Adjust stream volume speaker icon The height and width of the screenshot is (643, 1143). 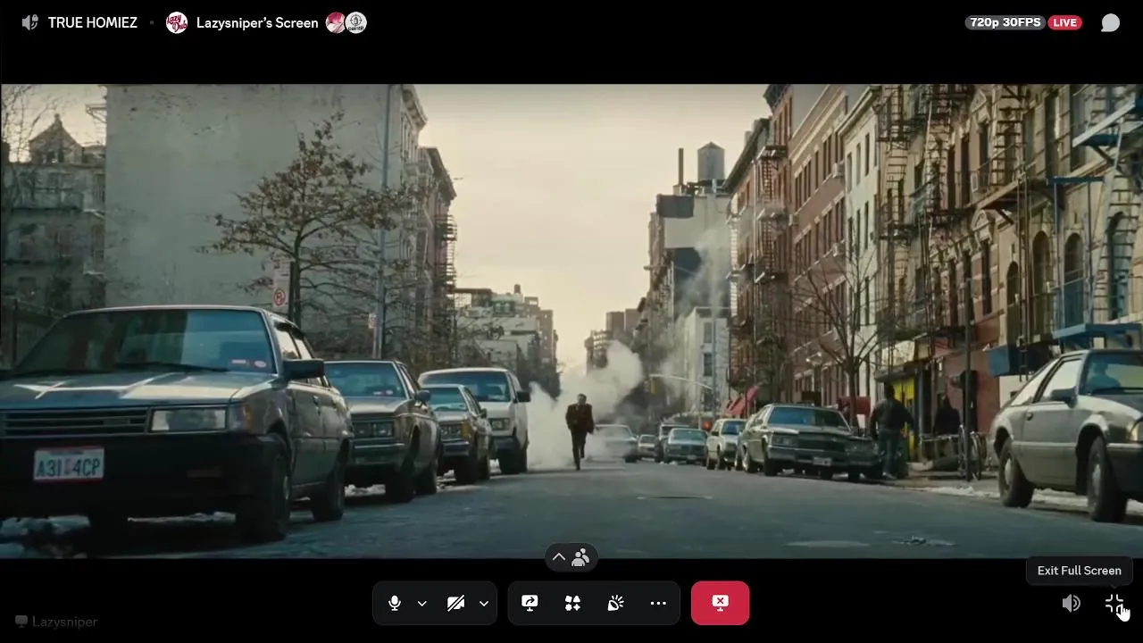pyautogui.click(x=1071, y=604)
